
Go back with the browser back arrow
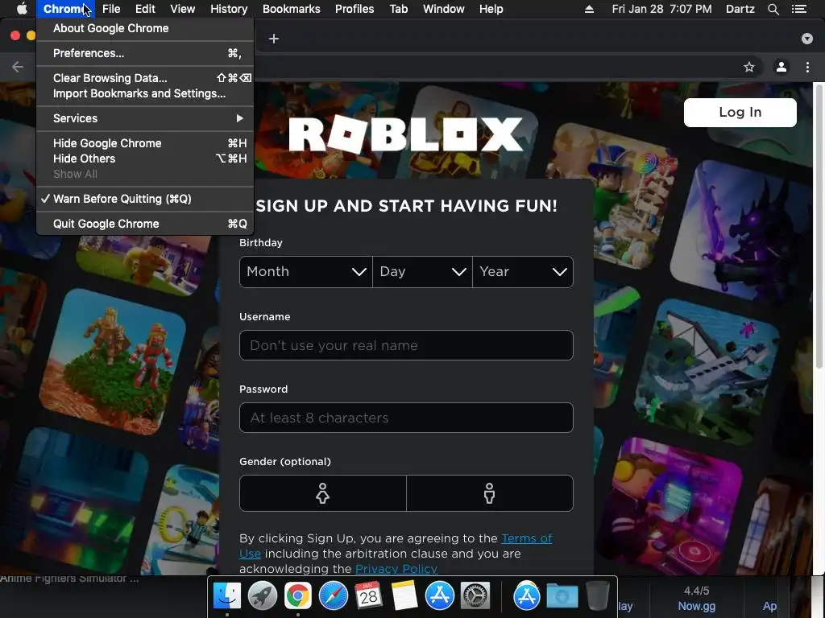point(18,67)
